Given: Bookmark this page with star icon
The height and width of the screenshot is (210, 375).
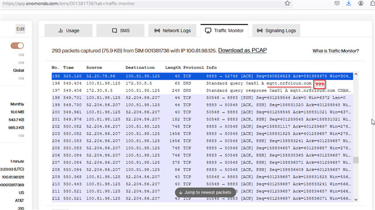Looking at the screenshot, I should click(287, 3).
